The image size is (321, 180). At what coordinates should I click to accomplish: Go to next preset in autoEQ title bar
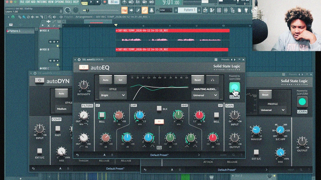[x=235, y=59]
